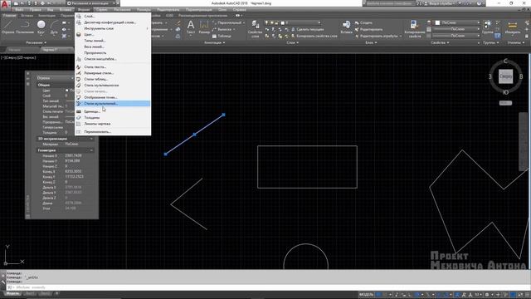This screenshot has height=299, width=531.
Task: Expand the Свойства panel flyout
Action: click(x=441, y=42)
